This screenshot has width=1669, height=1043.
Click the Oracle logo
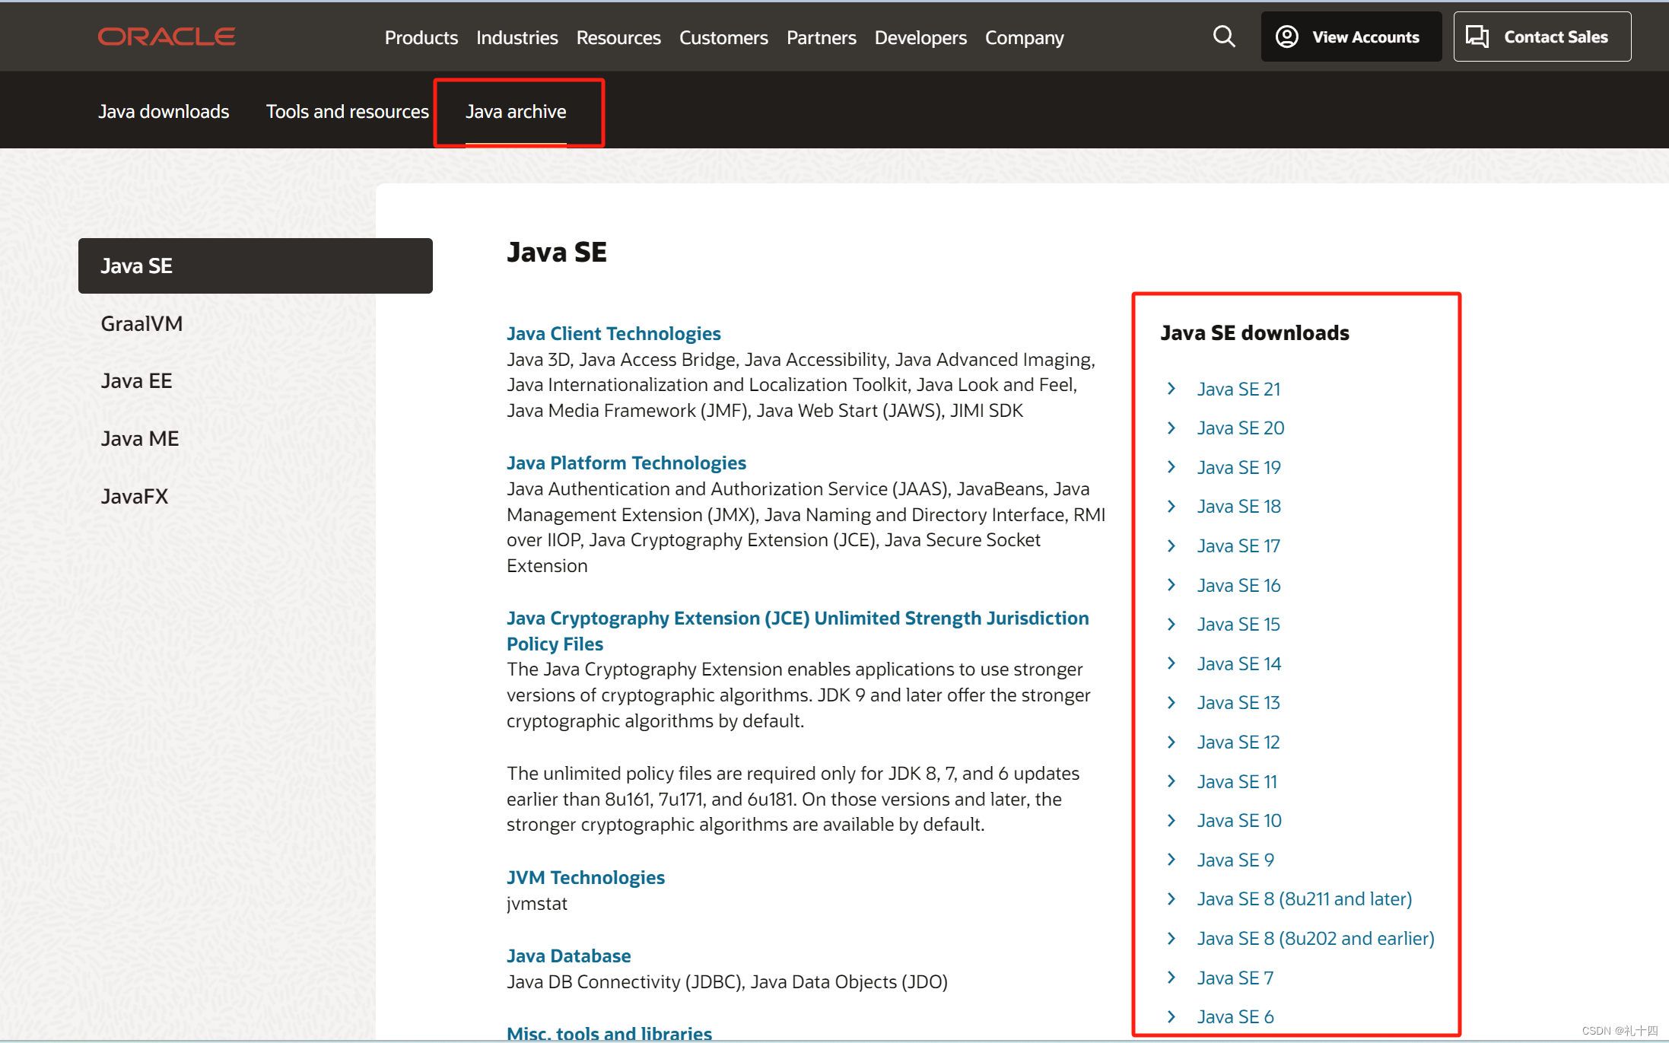(167, 37)
